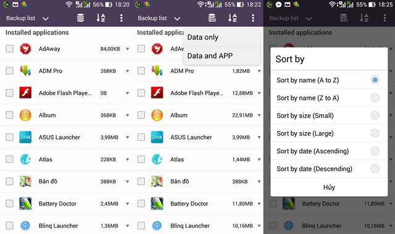Tap Wi-Fi status icon in left screen
The width and height of the screenshot is (395, 234).
[x=69, y=4]
